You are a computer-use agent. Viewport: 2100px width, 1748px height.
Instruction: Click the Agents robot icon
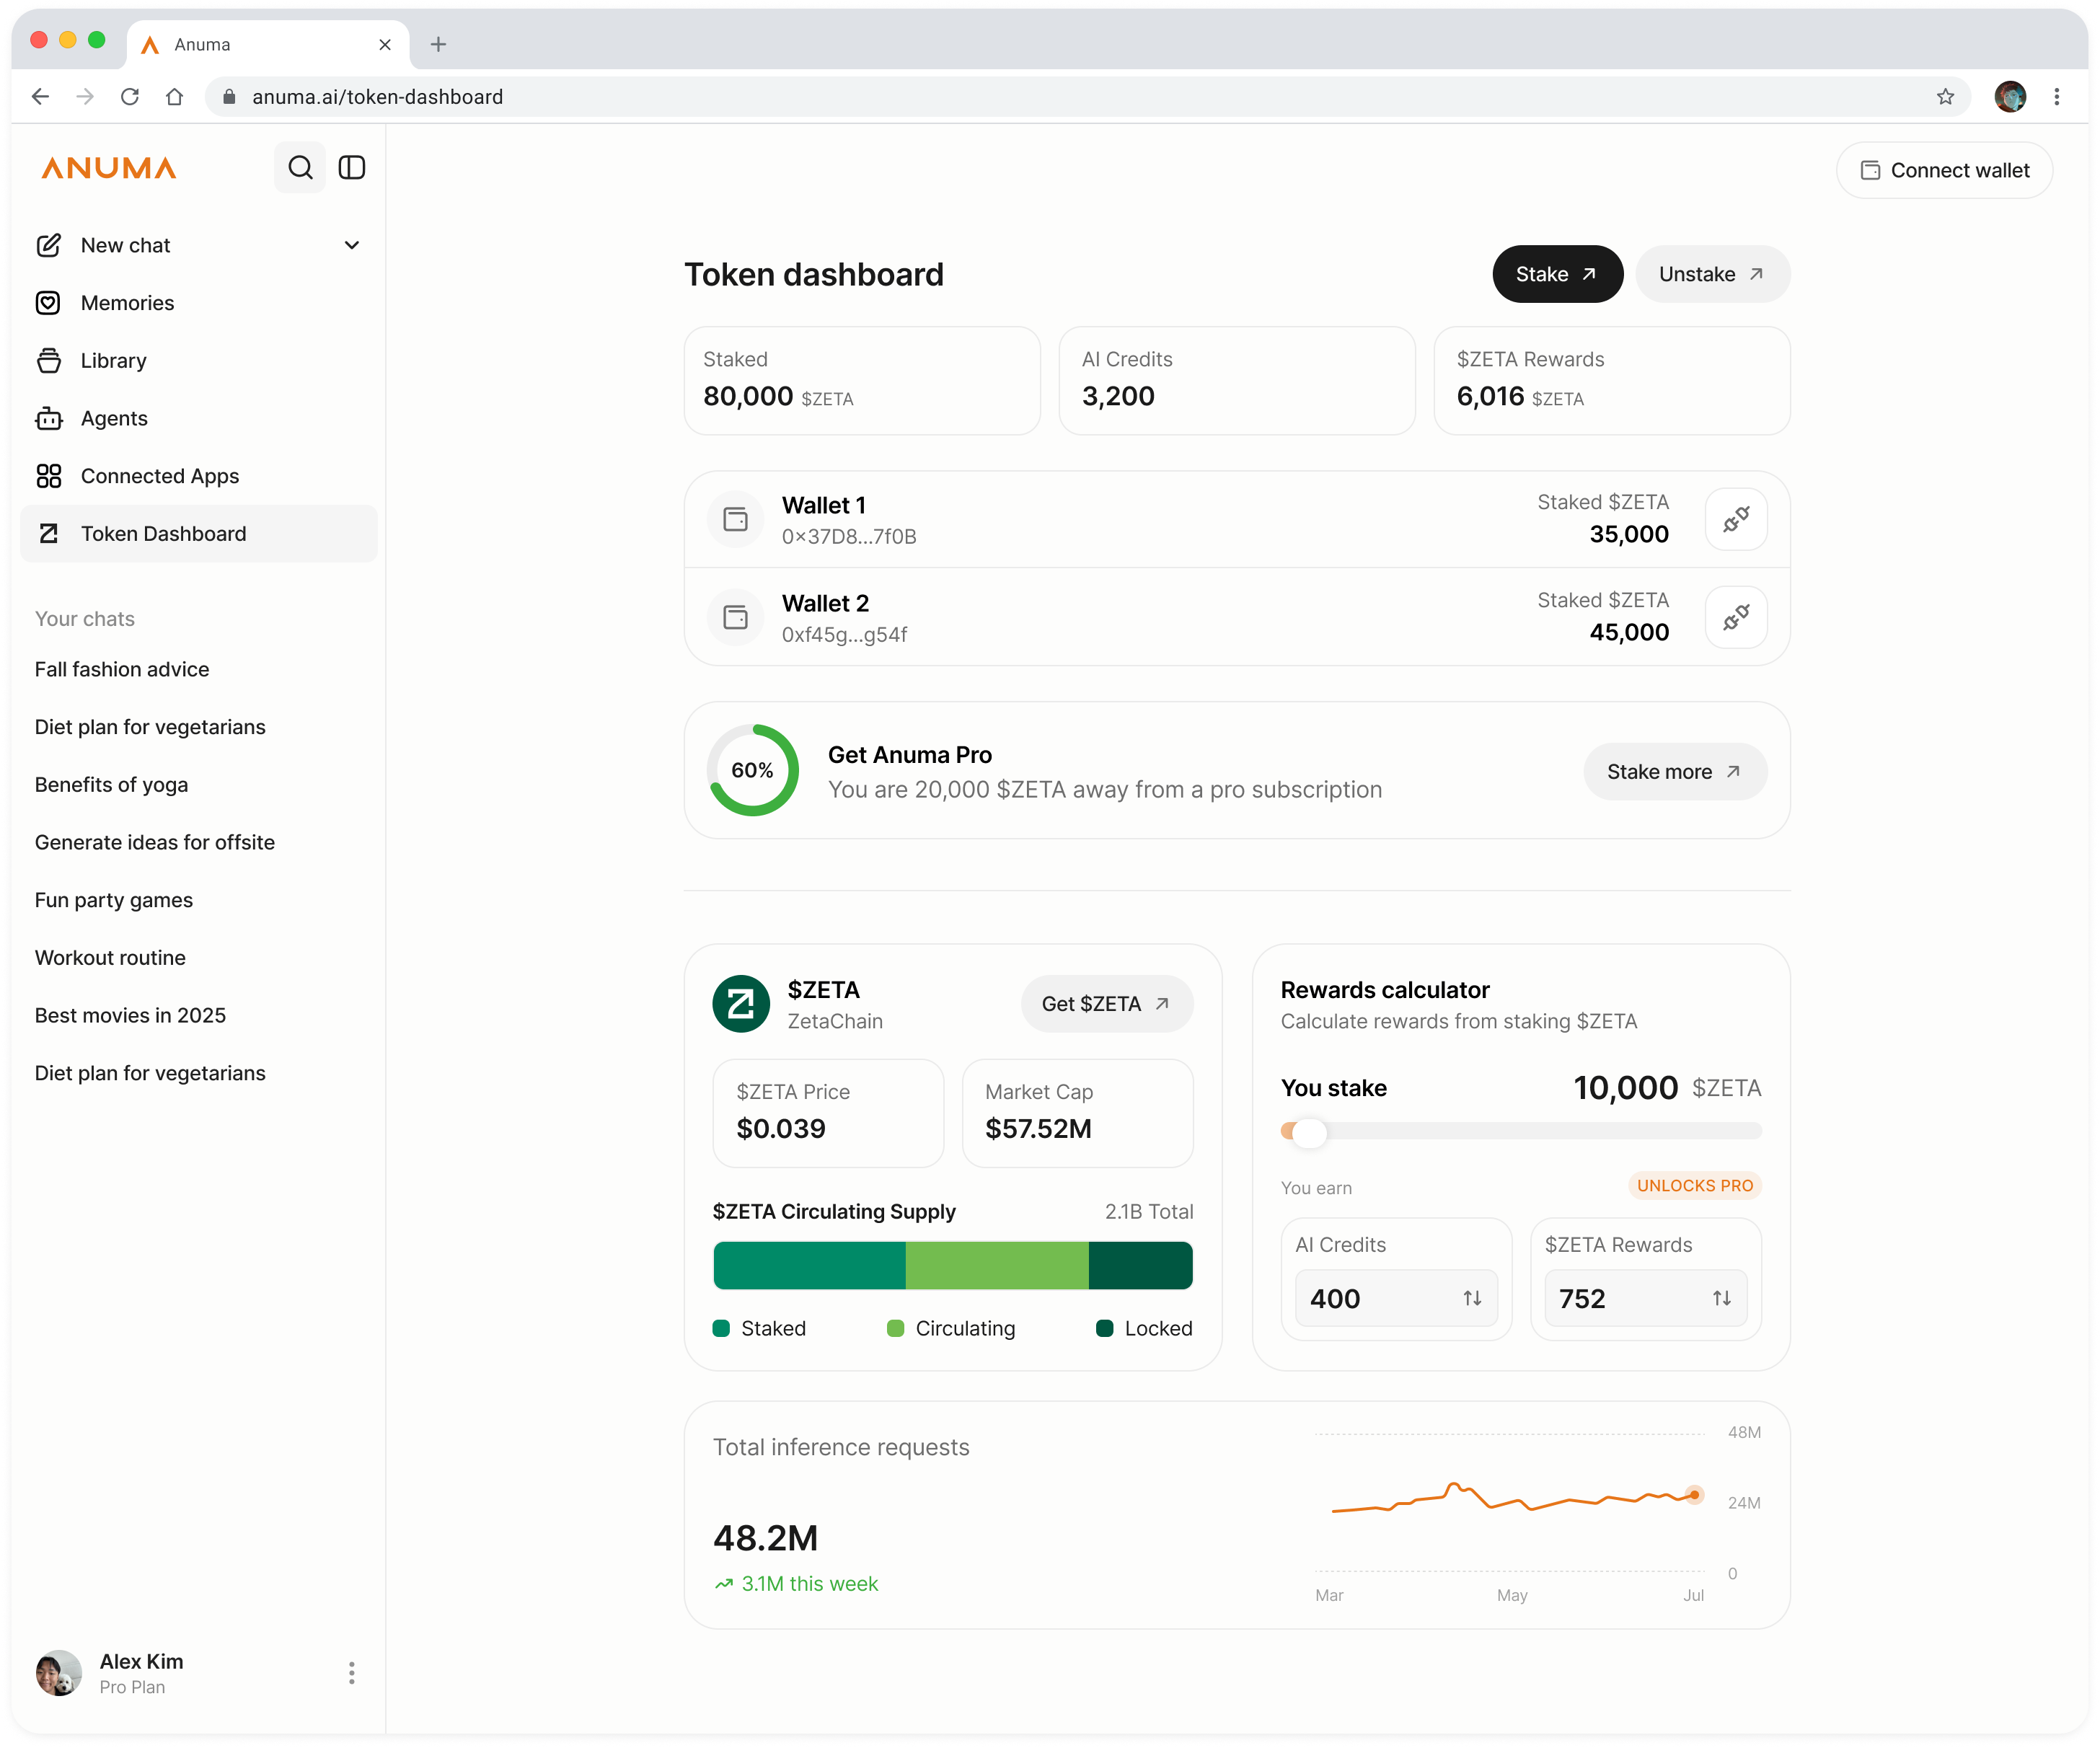point(49,418)
